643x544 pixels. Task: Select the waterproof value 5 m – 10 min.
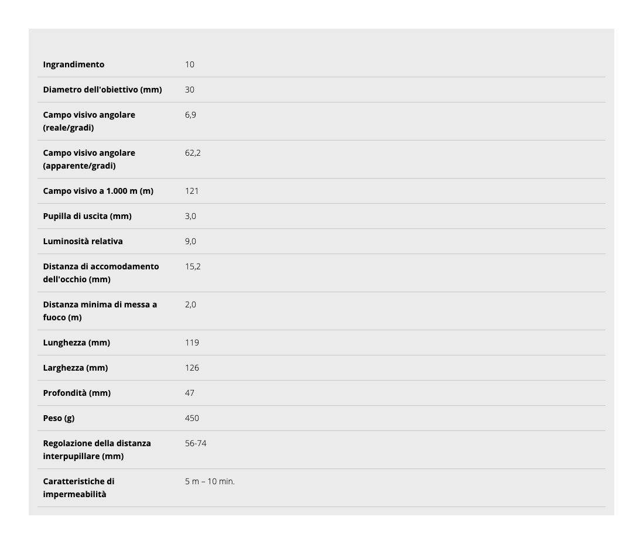[210, 481]
